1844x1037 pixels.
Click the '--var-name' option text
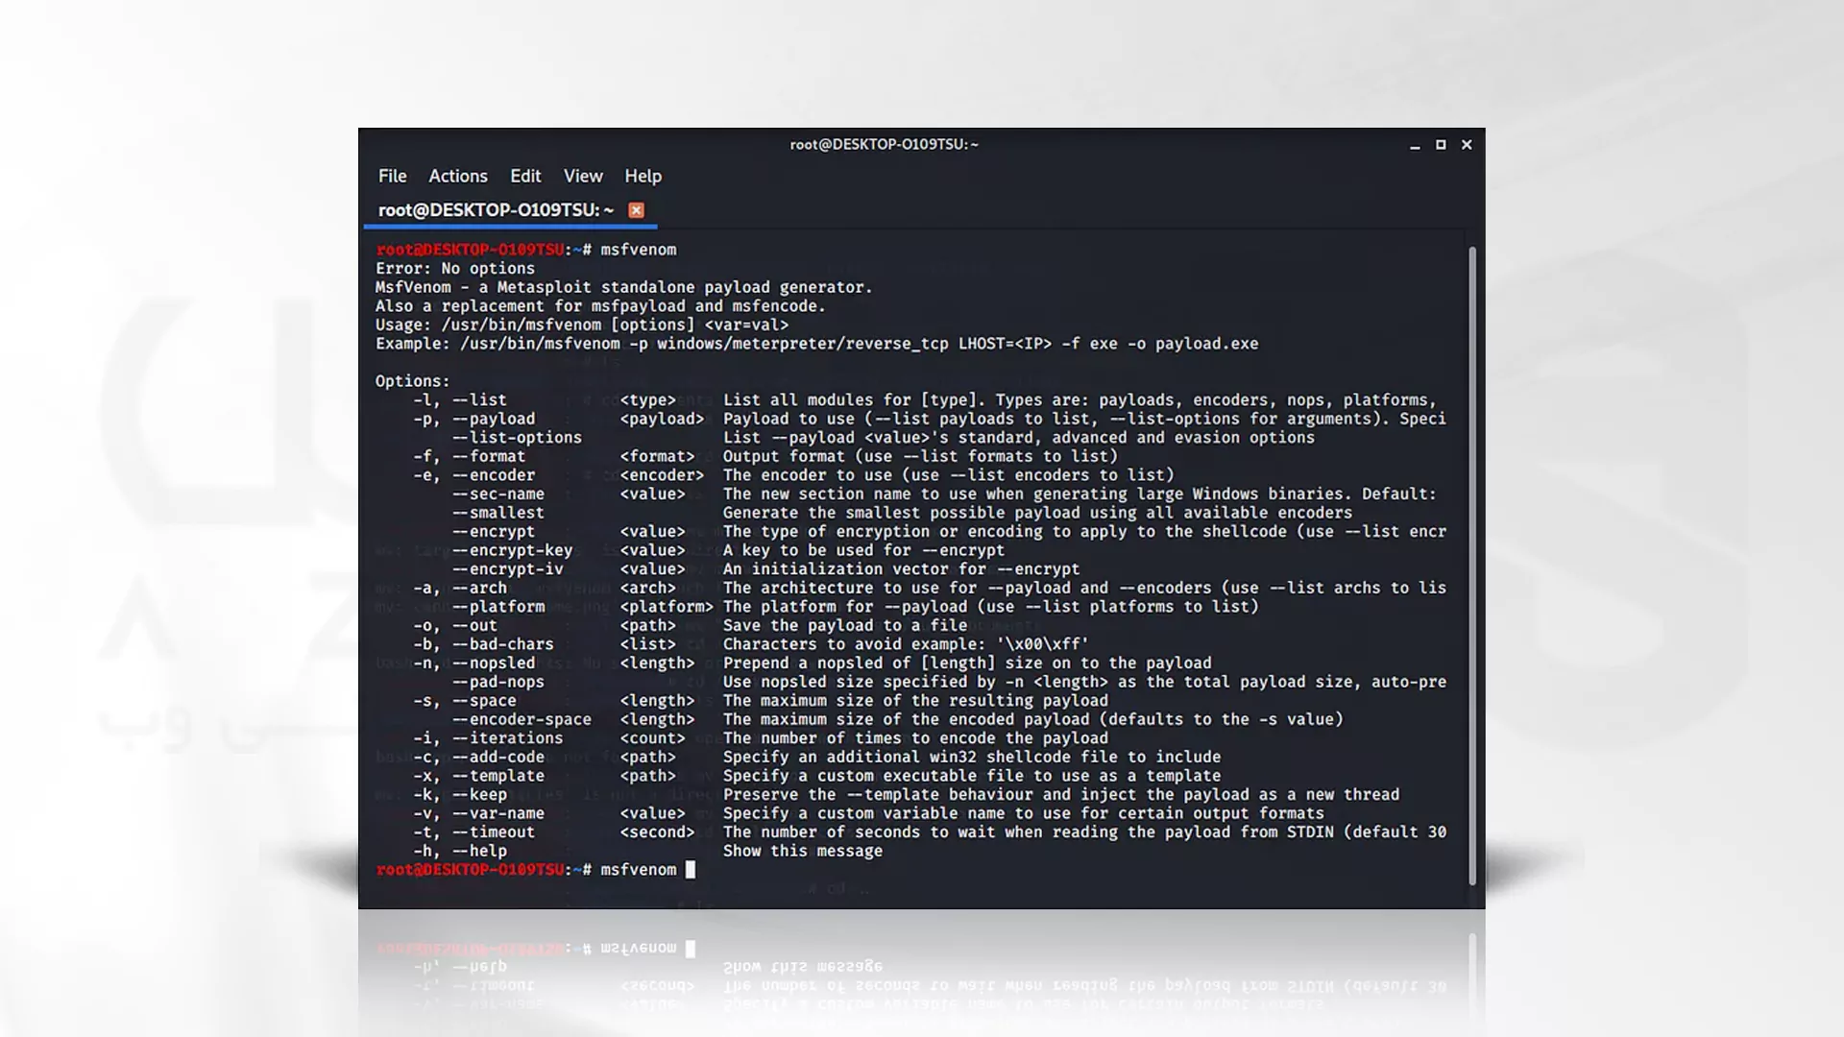click(498, 813)
